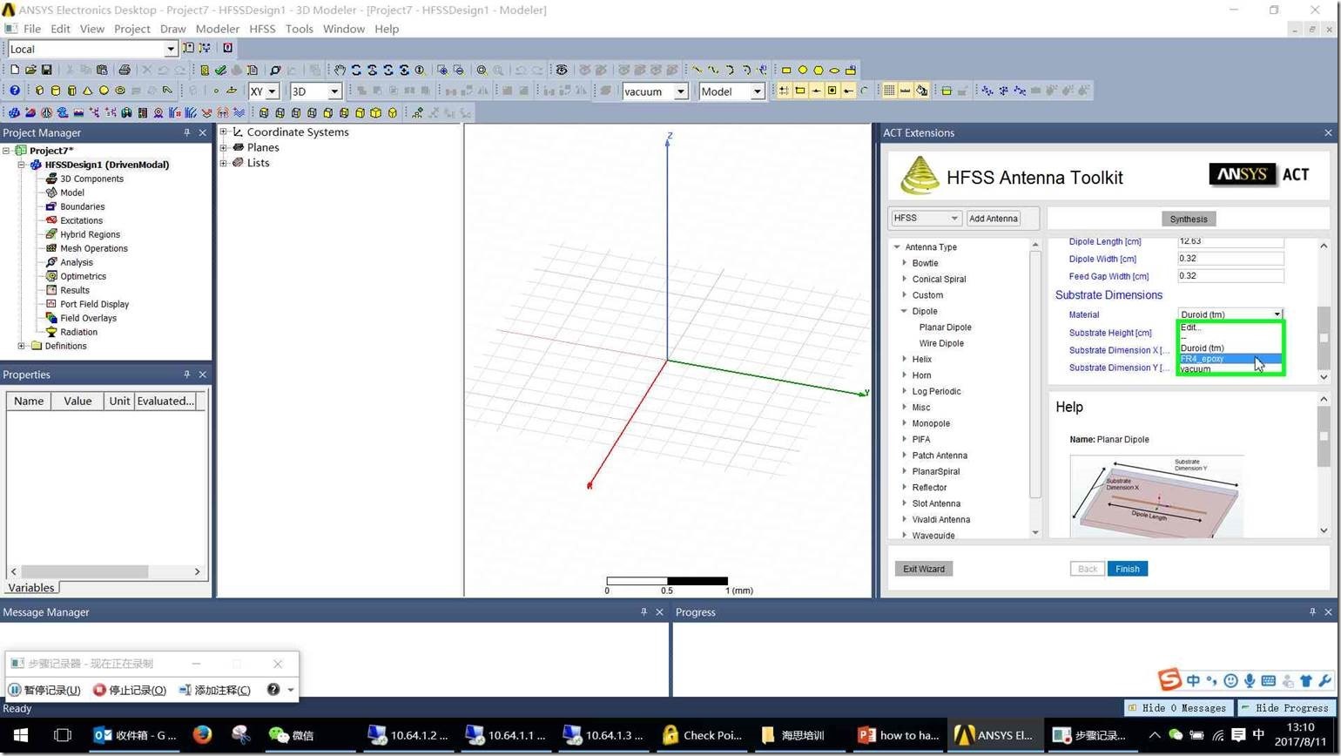Image resolution: width=1341 pixels, height=756 pixels.
Task: Expand the Bowtie antenna type
Action: (x=905, y=263)
